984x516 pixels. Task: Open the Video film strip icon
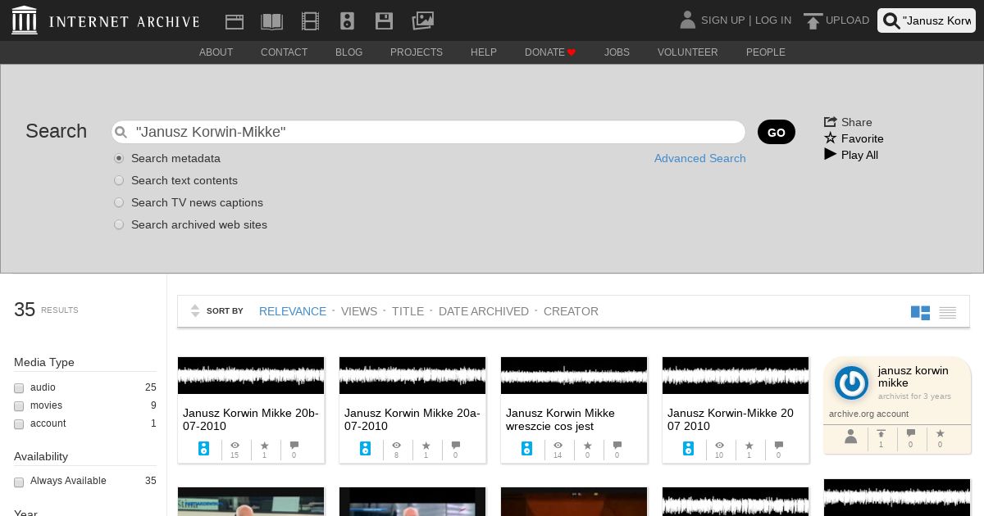(310, 21)
